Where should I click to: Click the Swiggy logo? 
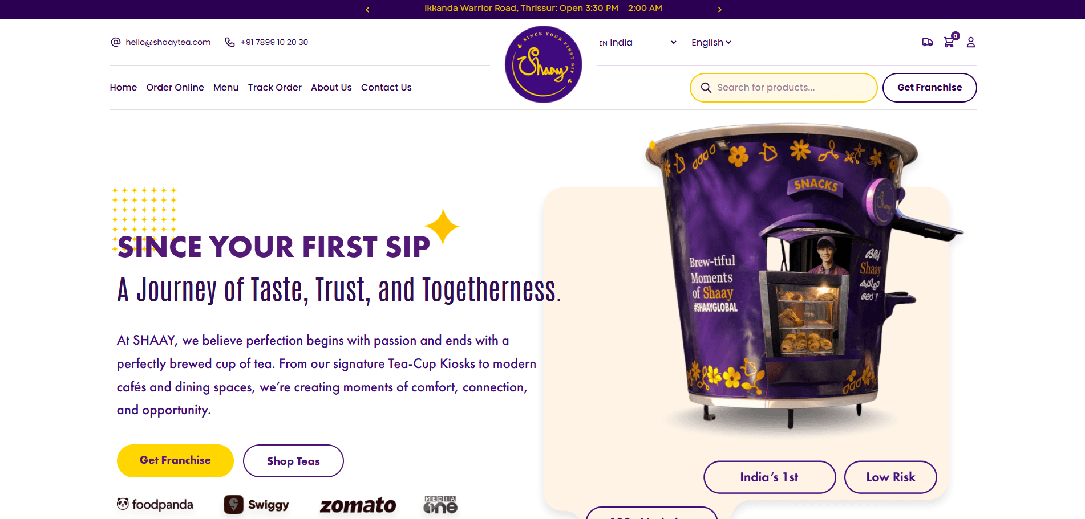coord(256,505)
